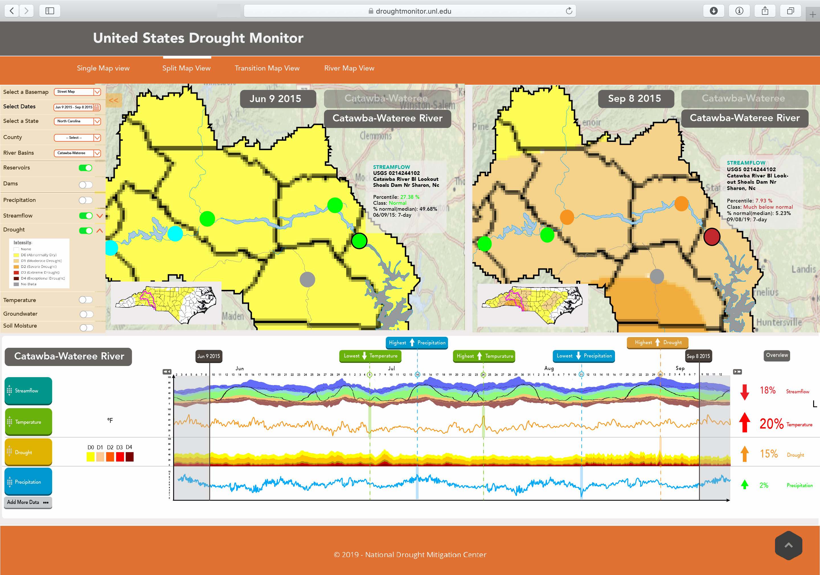Reload page with the refresh icon
Viewport: 820px width, 575px height.
[569, 11]
